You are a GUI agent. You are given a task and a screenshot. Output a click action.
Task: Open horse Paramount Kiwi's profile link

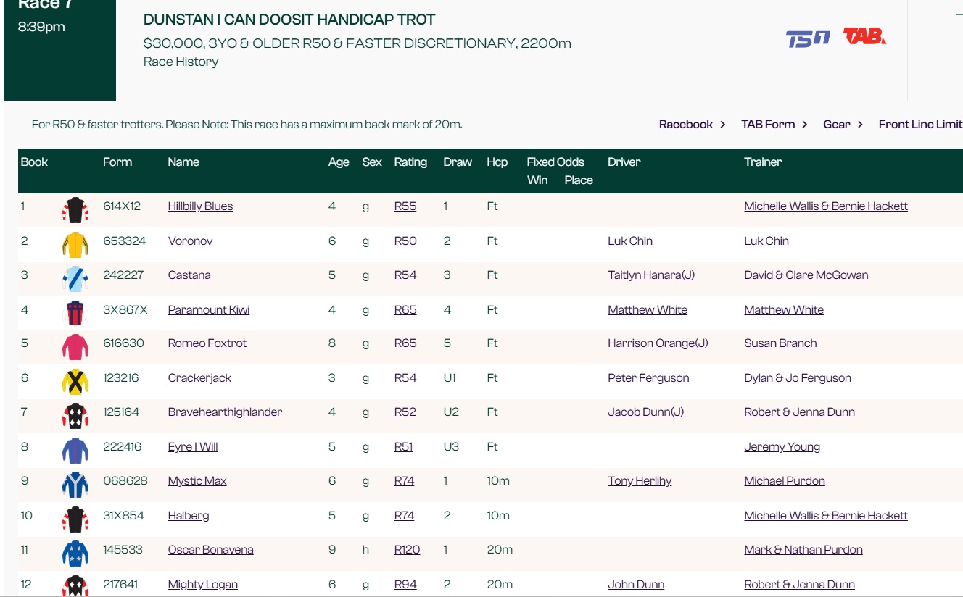point(209,310)
